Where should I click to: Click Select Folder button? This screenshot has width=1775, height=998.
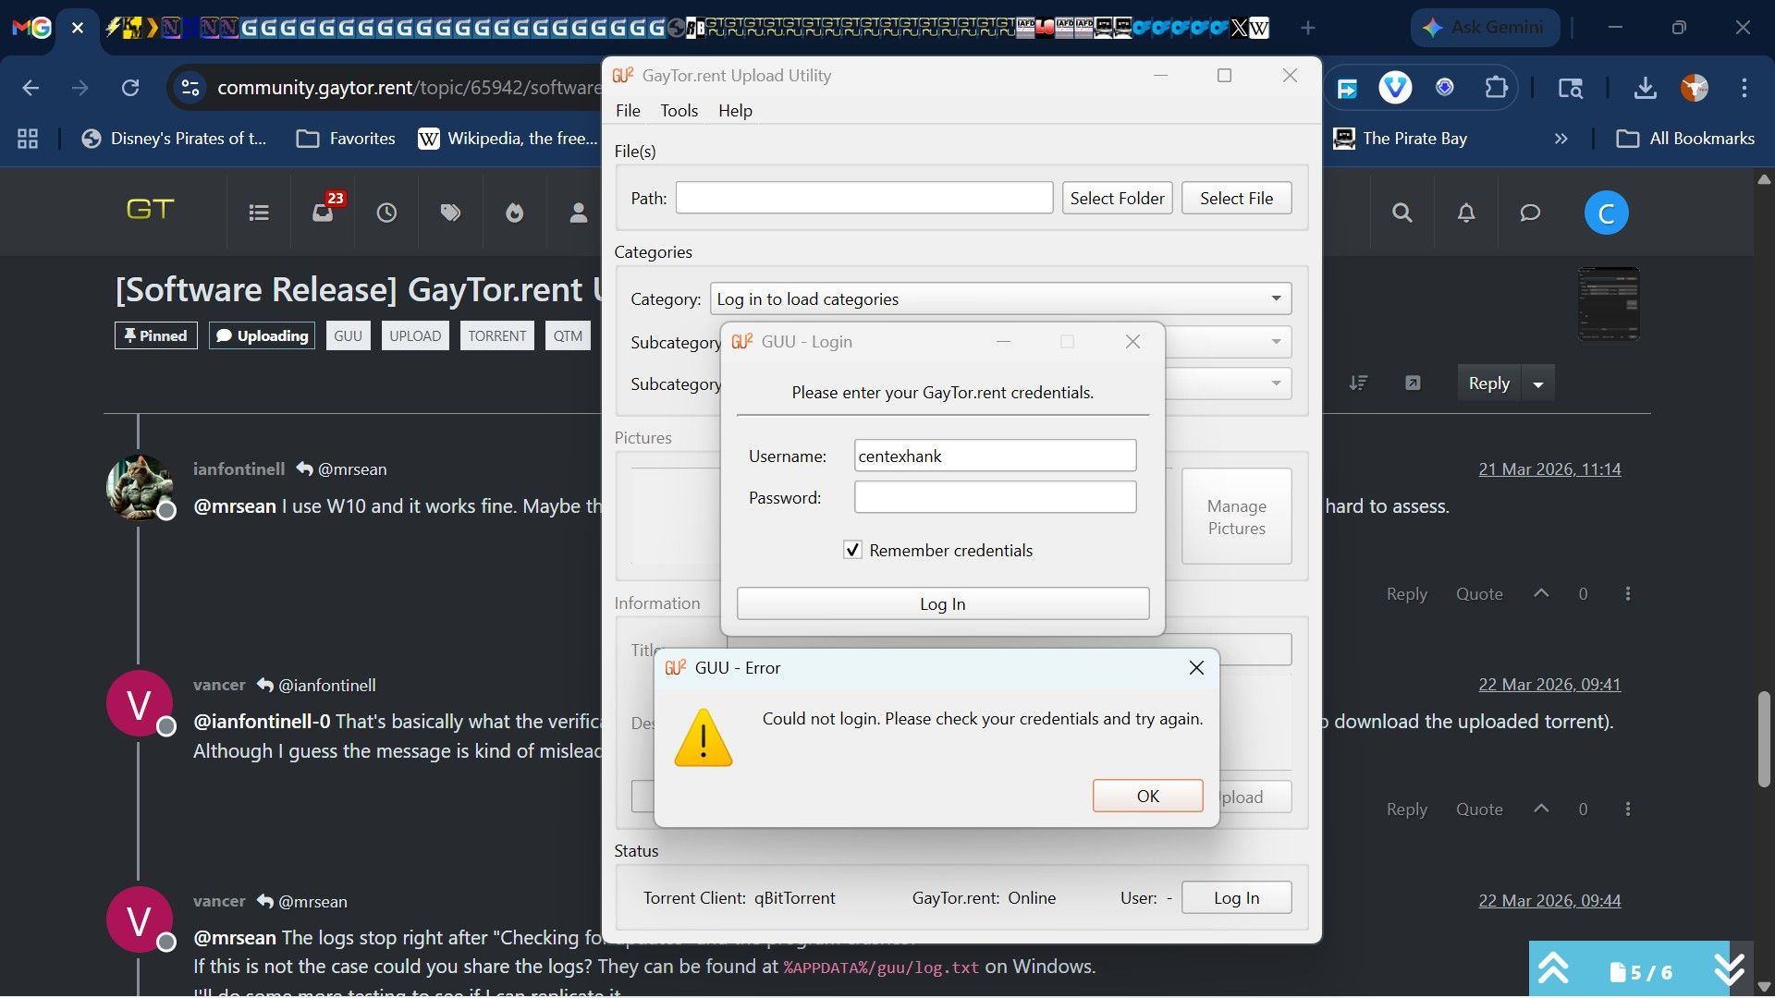1117,198
